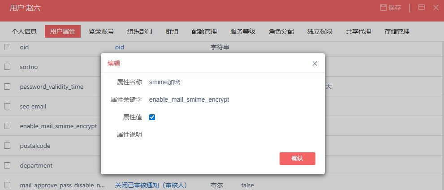Click the Save icon button
Screen dimensions: 444x190
pos(390,8)
